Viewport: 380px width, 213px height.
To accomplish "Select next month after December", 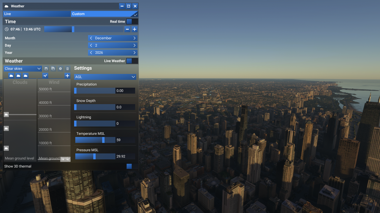I will coord(134,38).
